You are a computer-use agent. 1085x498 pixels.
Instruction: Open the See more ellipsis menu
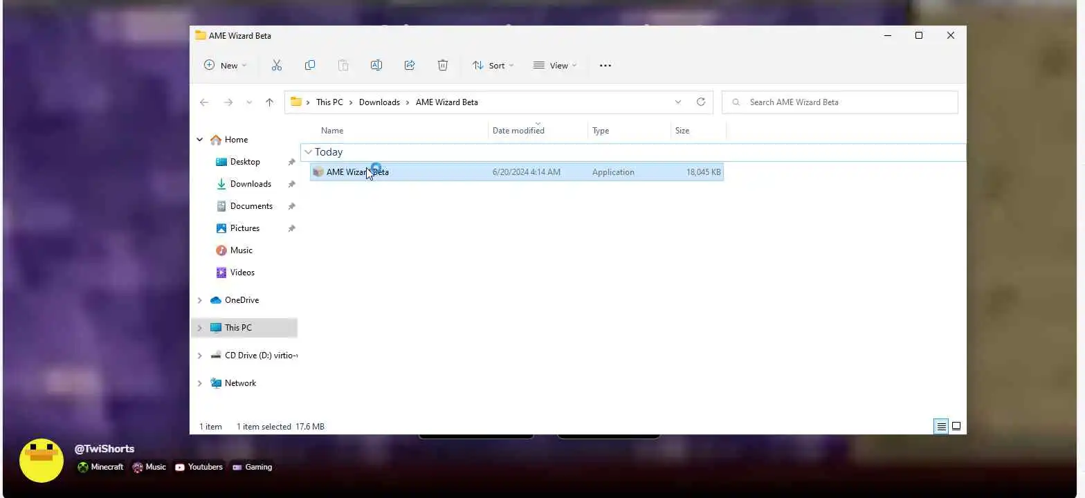tap(605, 66)
